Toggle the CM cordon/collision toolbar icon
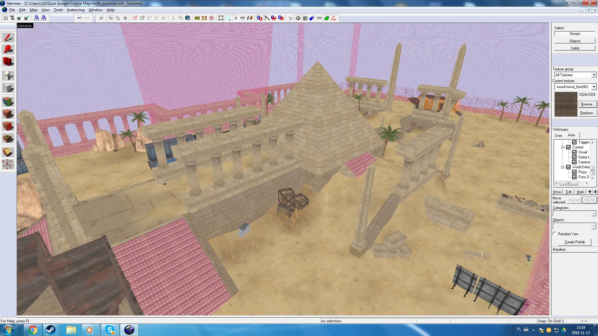Image resolution: width=598 pixels, height=336 pixels. 319,18
